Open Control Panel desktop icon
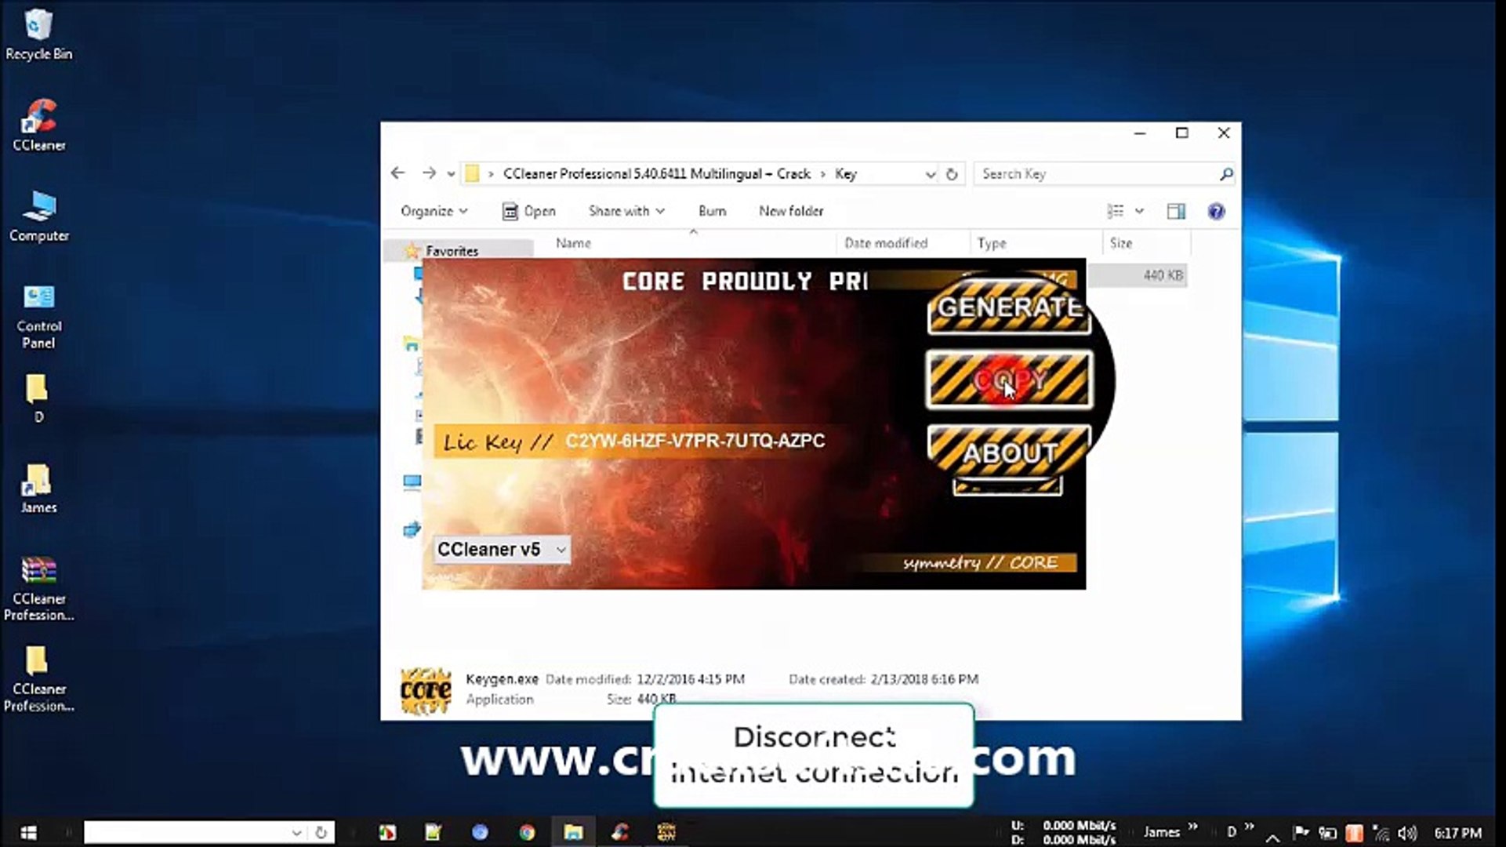1506x847 pixels. 38,316
